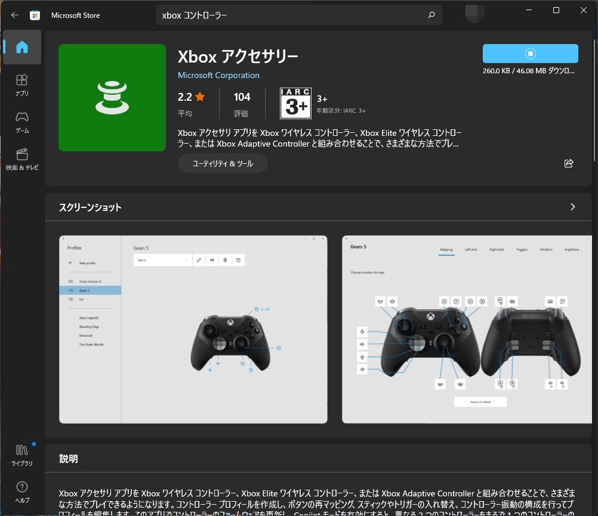Click the 104 評価 ratings count

[242, 102]
